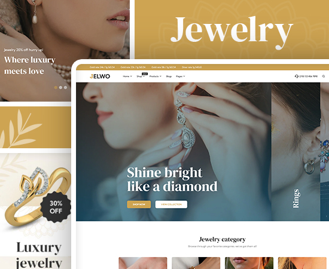Click the SHOP NOW button

[x=139, y=204]
